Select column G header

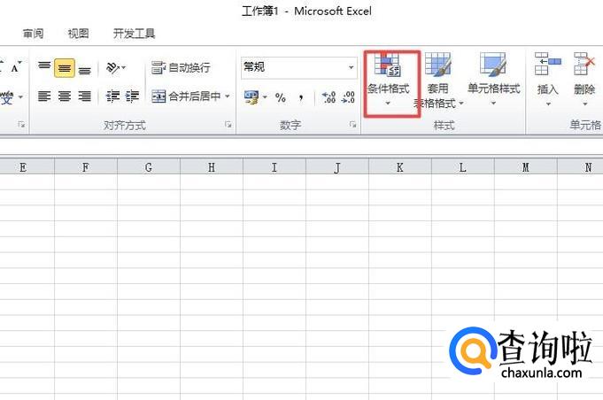(x=149, y=167)
